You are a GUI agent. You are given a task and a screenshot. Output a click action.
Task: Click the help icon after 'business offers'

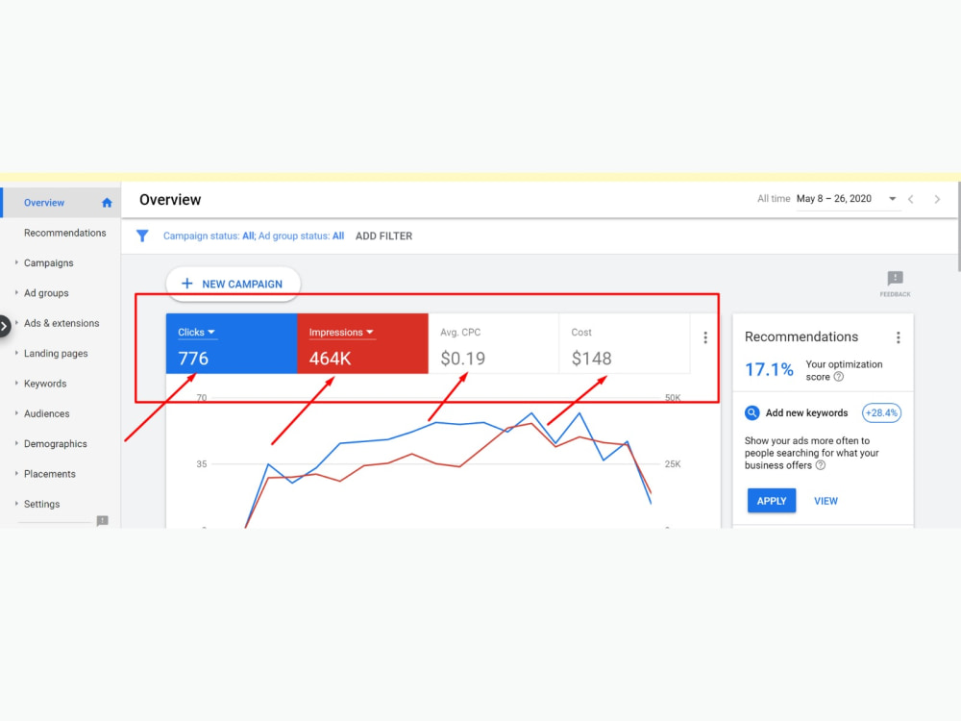(821, 465)
